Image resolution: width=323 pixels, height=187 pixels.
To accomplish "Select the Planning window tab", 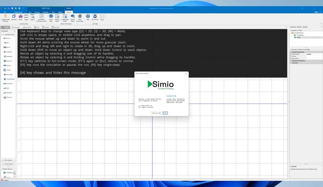I will [x=55, y=27].
